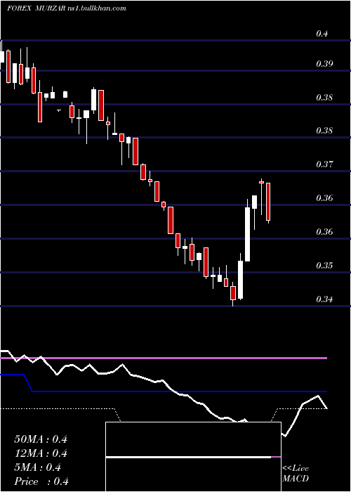The width and height of the screenshot is (351, 492).
Task: Click the 'FOREX MURZAR ns1.bullkhan.com' chart title
Action: point(67,8)
